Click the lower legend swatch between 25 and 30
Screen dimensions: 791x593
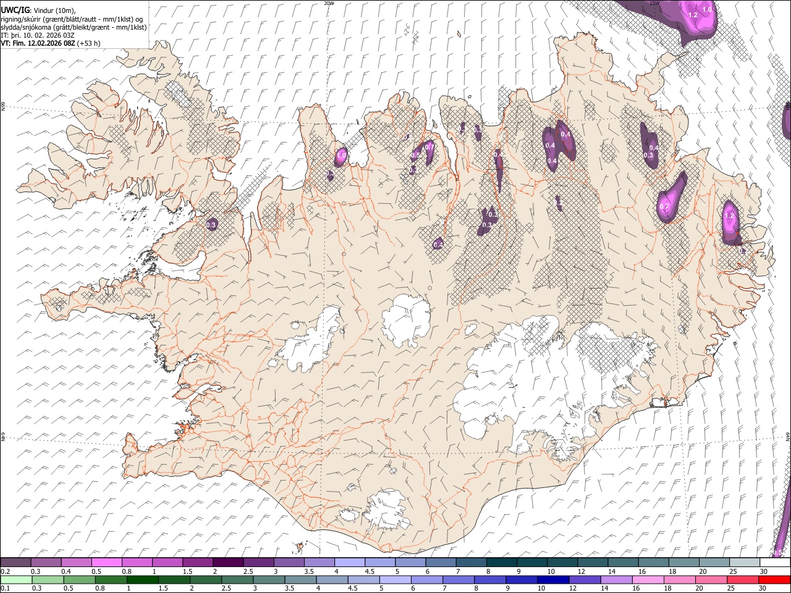(742, 579)
